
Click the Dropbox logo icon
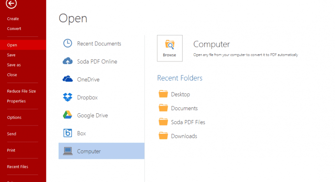coord(67,97)
